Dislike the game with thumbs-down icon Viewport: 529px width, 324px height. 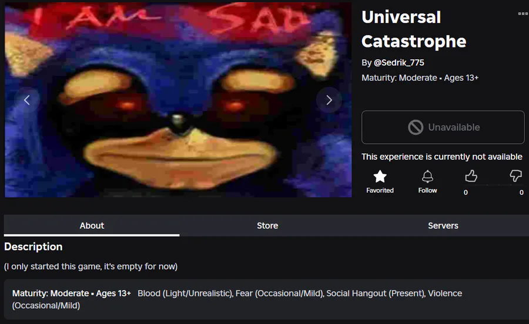[515, 176]
